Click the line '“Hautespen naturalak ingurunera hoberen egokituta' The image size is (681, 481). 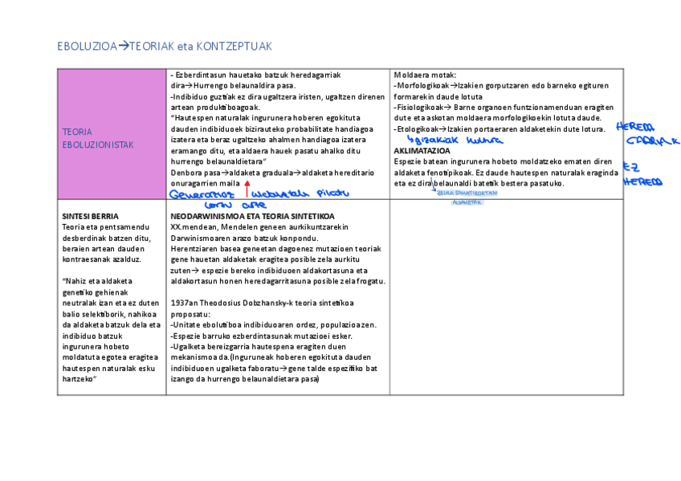coord(265,118)
